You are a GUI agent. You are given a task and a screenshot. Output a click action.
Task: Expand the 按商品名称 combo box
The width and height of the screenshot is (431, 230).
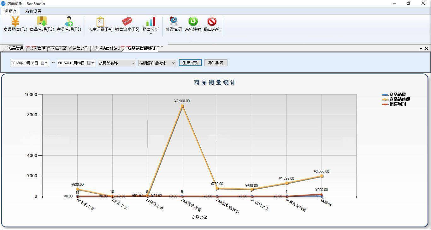pos(133,63)
